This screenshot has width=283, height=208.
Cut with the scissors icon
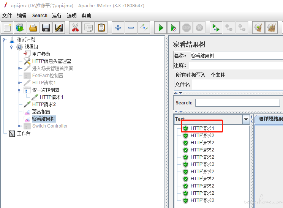pos(75,28)
